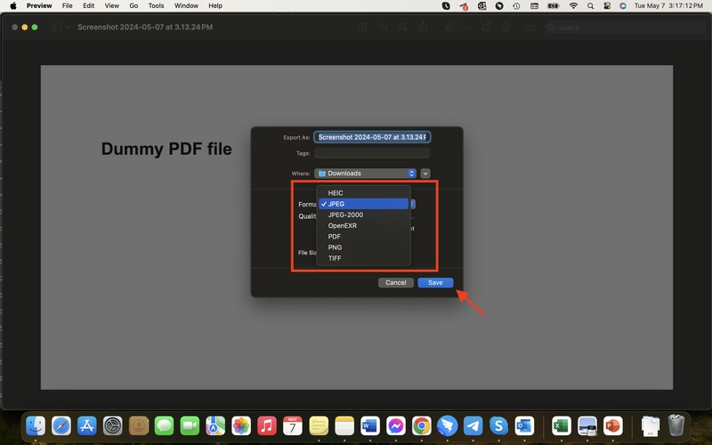712x445 pixels.
Task: Open the Preview application menu
Action: (x=39, y=6)
